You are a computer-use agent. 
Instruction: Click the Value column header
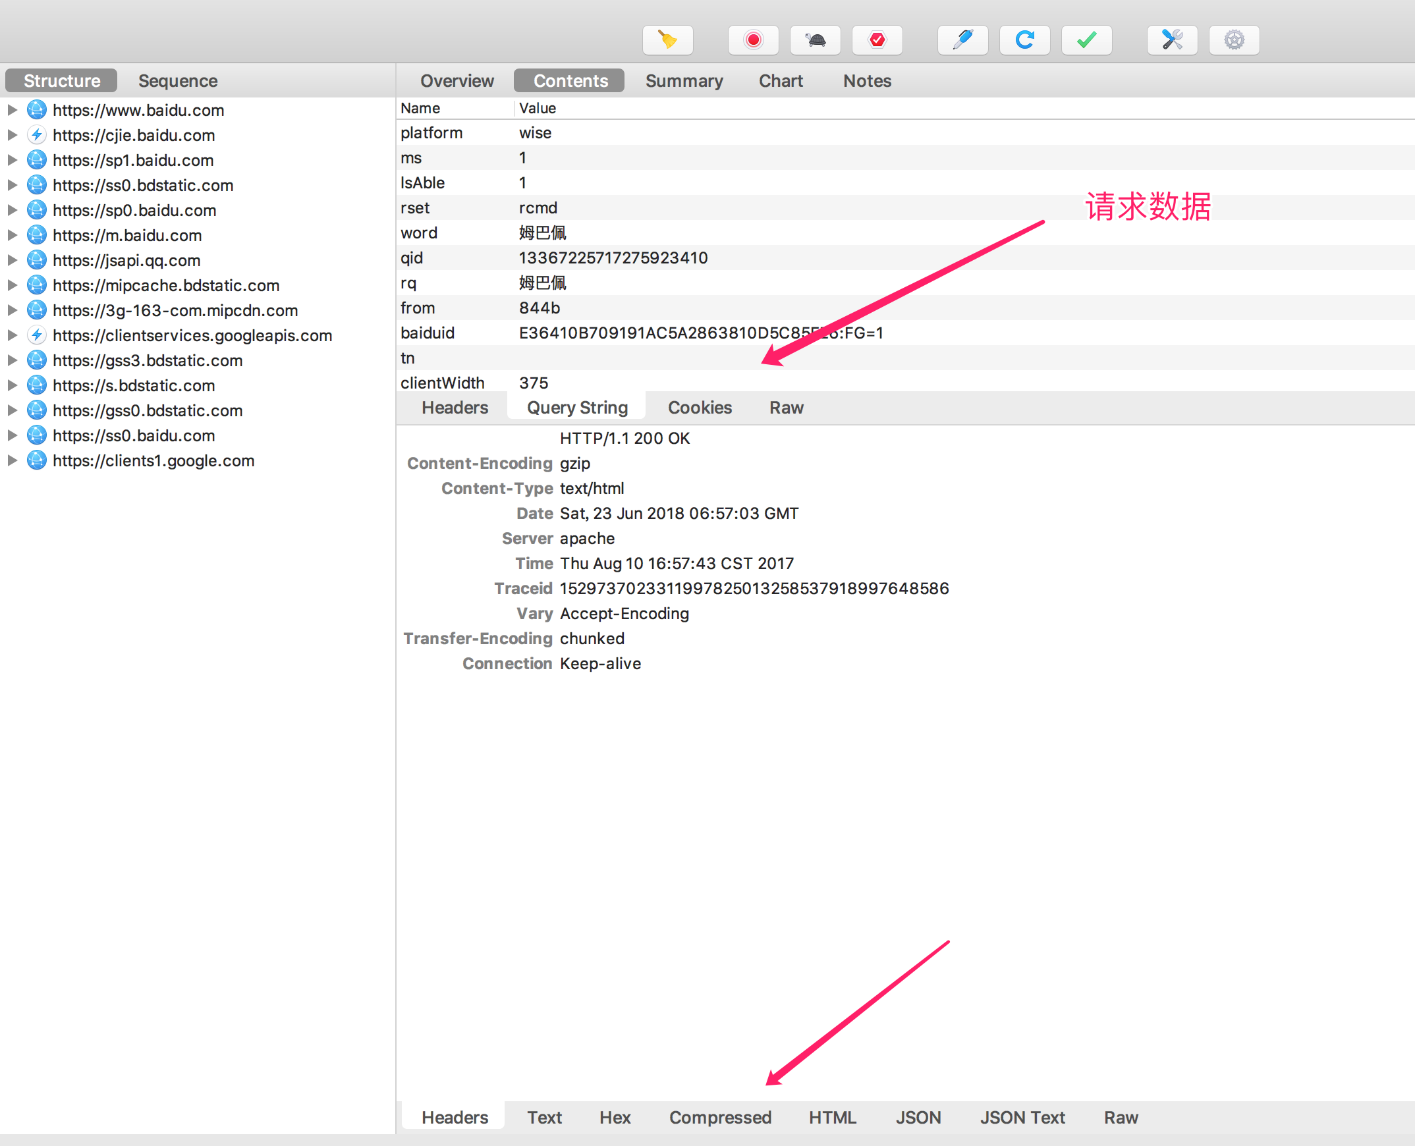pyautogui.click(x=537, y=107)
